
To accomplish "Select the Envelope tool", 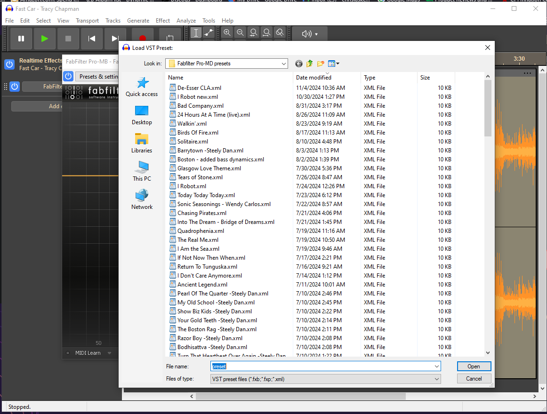I will pyautogui.click(x=209, y=33).
